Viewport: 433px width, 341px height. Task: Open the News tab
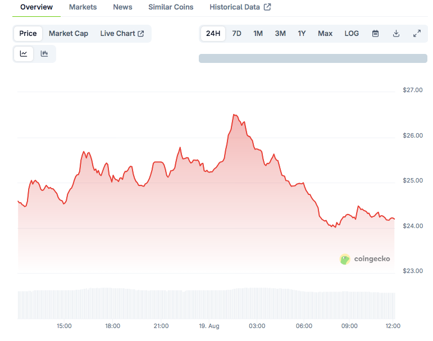point(122,7)
